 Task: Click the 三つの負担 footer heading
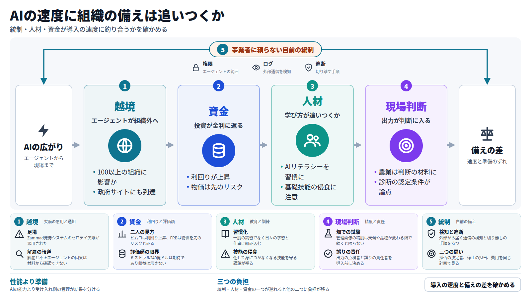point(233,282)
